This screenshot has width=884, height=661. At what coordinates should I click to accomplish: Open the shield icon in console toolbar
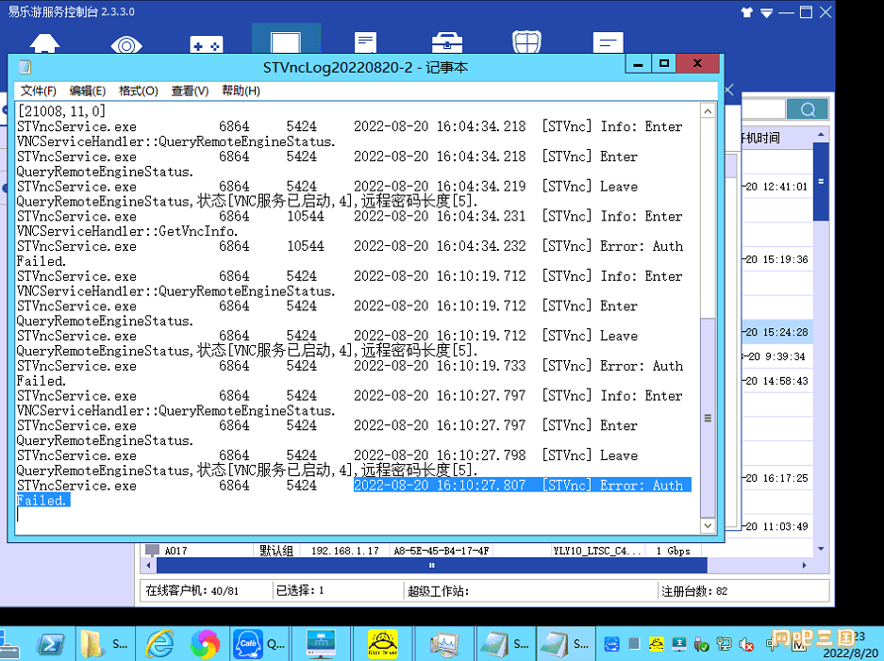click(526, 42)
